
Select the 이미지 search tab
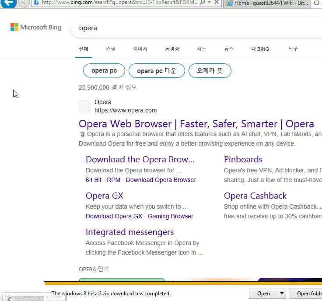point(140,49)
